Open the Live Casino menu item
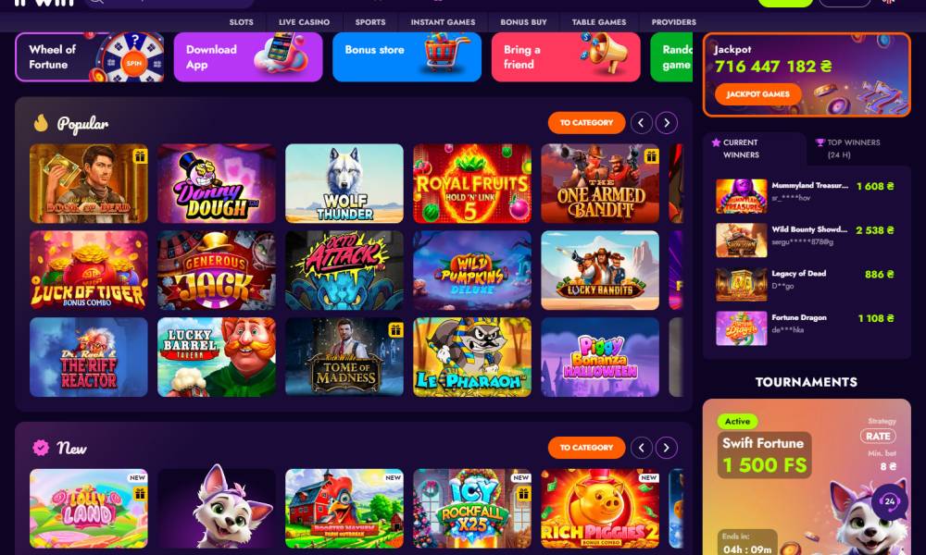Image resolution: width=926 pixels, height=555 pixels. click(304, 22)
